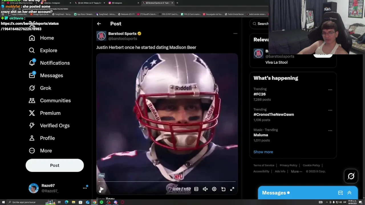The width and height of the screenshot is (365, 205).
Task: Click the search field on X
Action: point(259,24)
